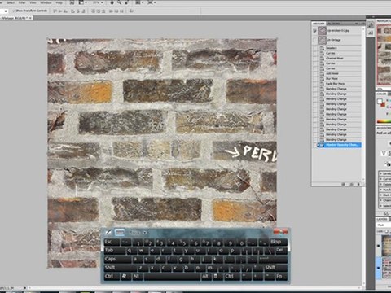Click the Vibrance adjustment icon
This screenshot has height=293, width=391.
click(384, 153)
